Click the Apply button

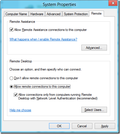point(105,126)
